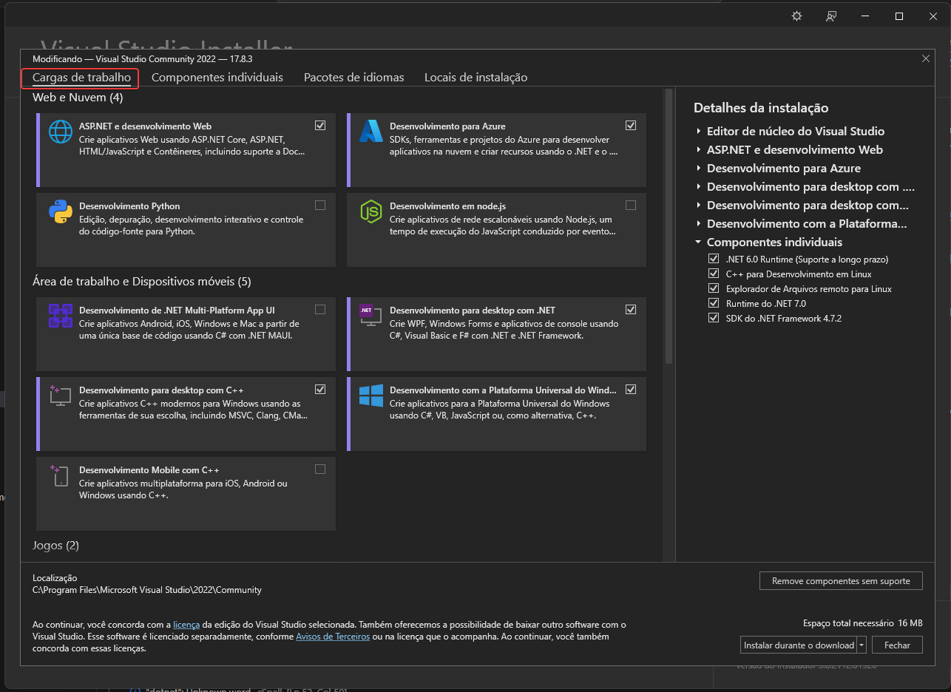The width and height of the screenshot is (951, 692).
Task: Click the Azure development icon
Action: (371, 132)
